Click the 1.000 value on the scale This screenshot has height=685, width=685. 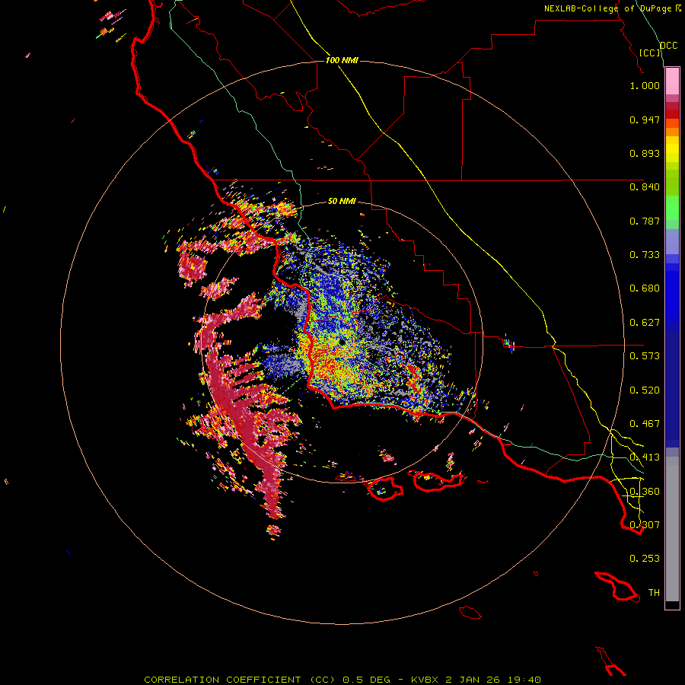[645, 85]
